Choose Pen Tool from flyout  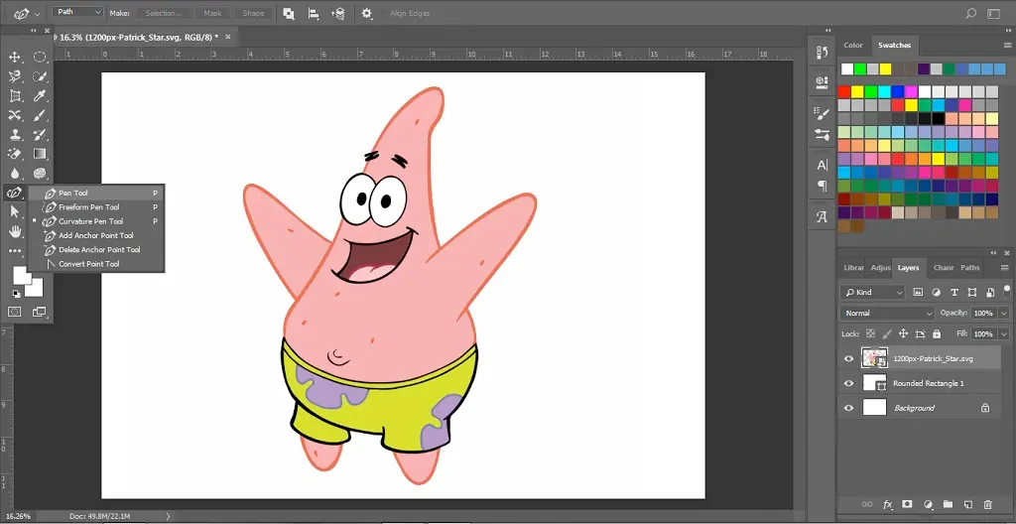click(x=96, y=193)
